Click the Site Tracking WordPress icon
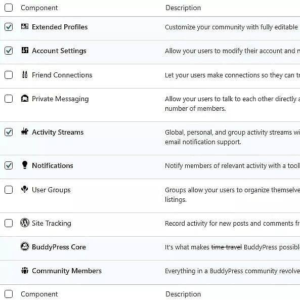 (x=25, y=223)
